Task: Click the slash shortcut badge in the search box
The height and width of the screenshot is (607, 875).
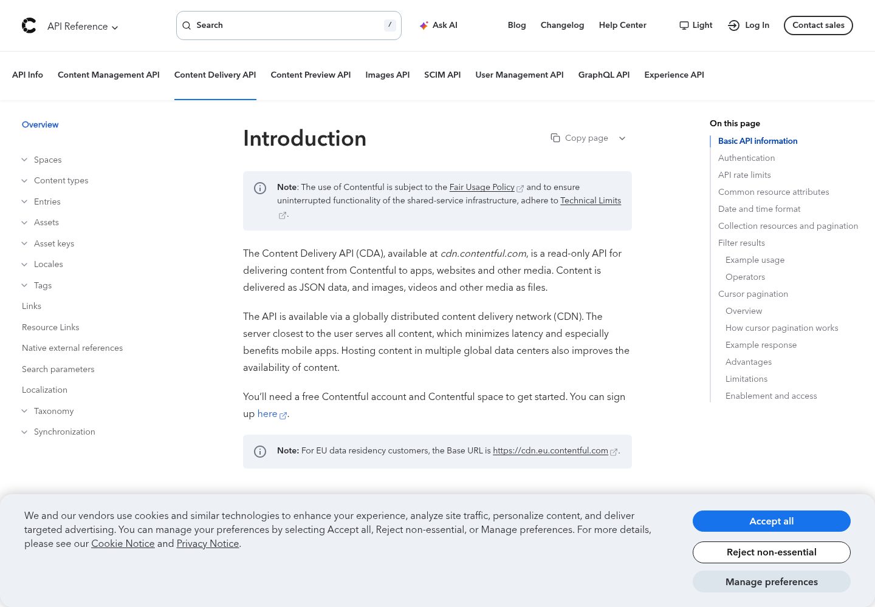Action: coord(390,25)
